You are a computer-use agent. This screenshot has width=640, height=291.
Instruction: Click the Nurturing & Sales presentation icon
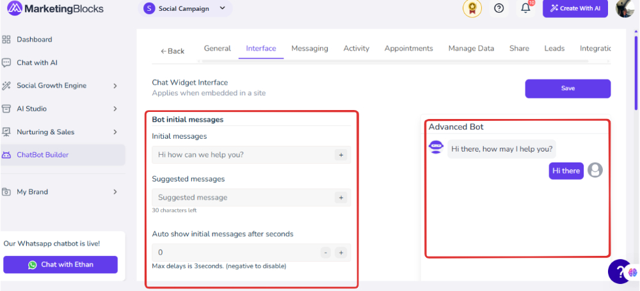(x=6, y=132)
